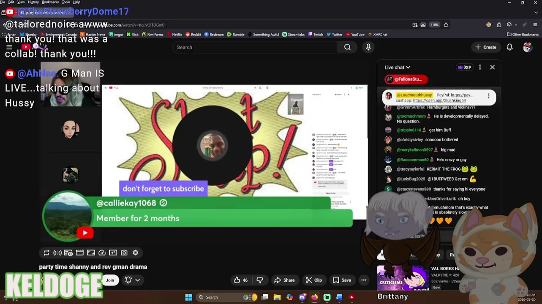Open the Restream bookmark

(214, 34)
